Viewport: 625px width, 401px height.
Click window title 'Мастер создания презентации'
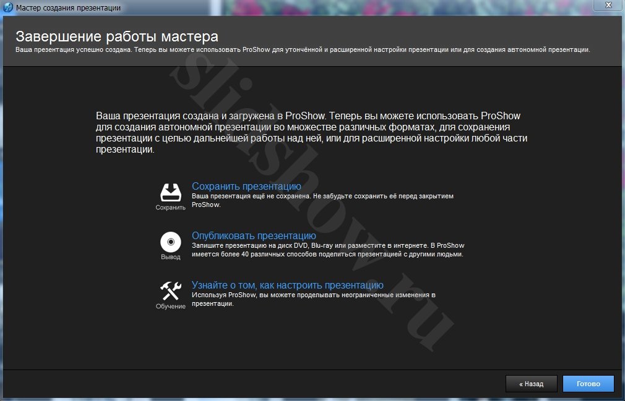[x=68, y=7]
